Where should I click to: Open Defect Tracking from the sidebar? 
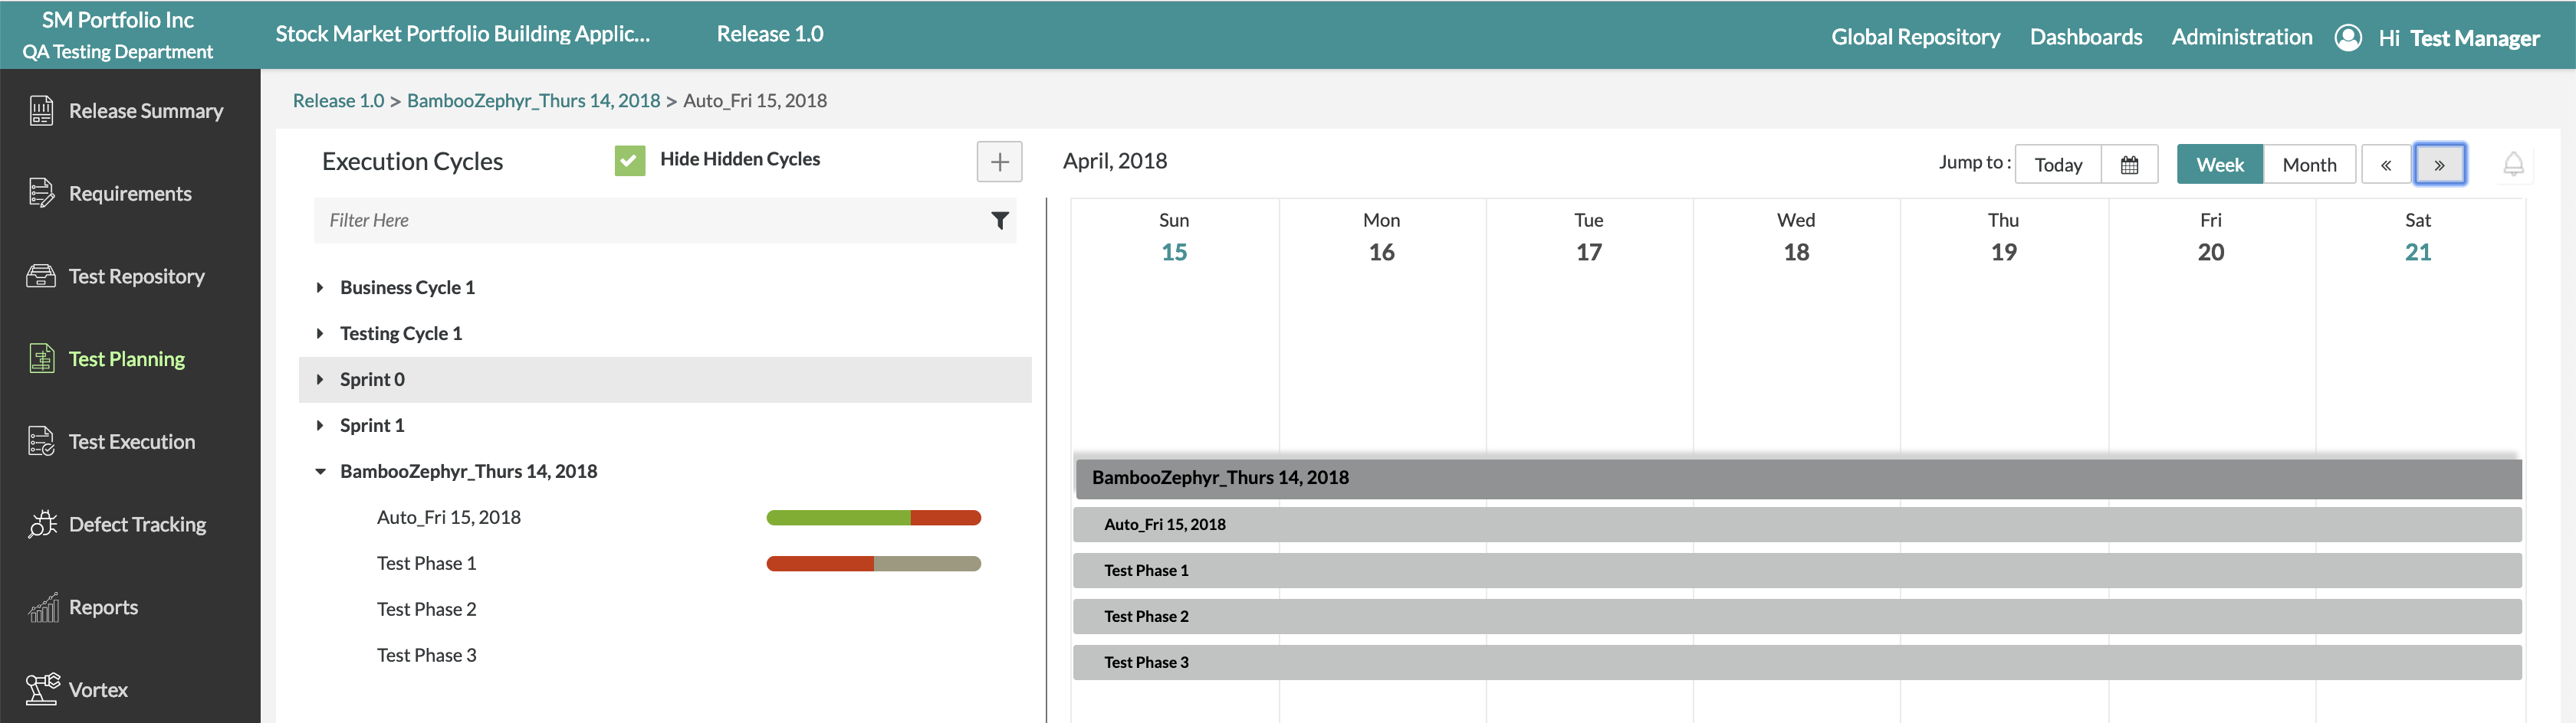coord(137,525)
